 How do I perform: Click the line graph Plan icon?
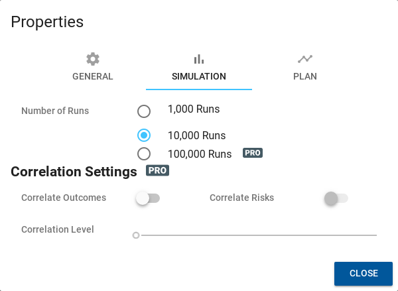pyautogui.click(x=305, y=59)
